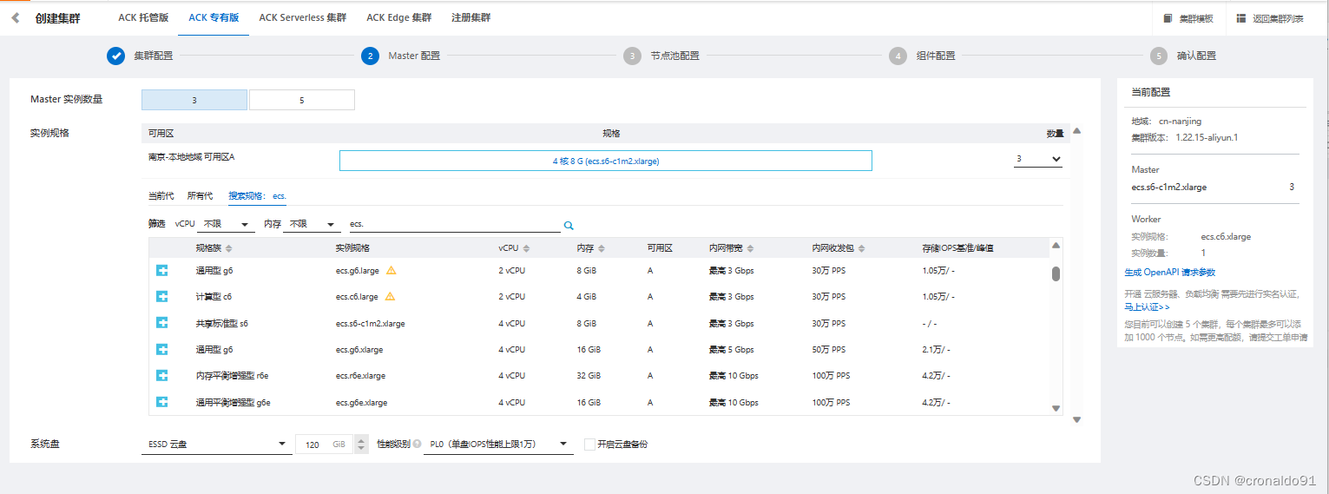This screenshot has height=494, width=1329.
Task: Click the help icon beside 性能级别
Action: pos(418,445)
